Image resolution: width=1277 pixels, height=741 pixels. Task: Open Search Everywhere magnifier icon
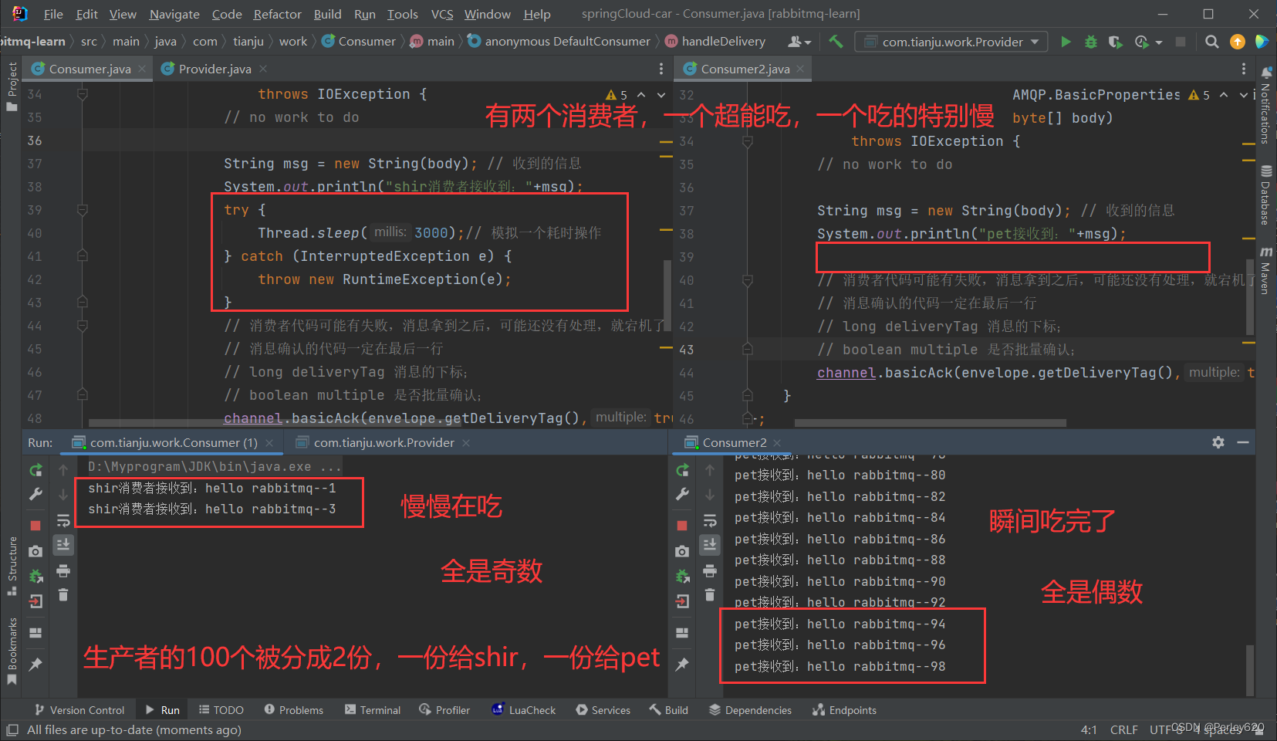click(1212, 42)
